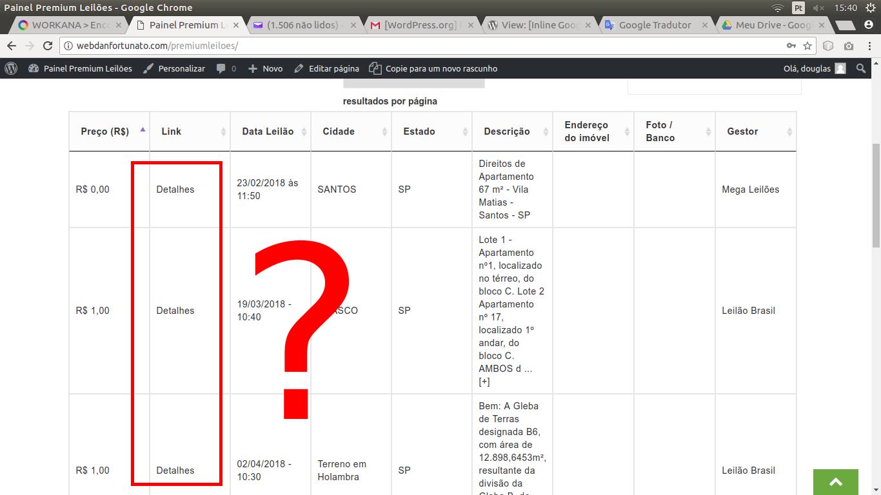Sort table by Foto / Banco column
The height and width of the screenshot is (495, 881).
(x=675, y=131)
